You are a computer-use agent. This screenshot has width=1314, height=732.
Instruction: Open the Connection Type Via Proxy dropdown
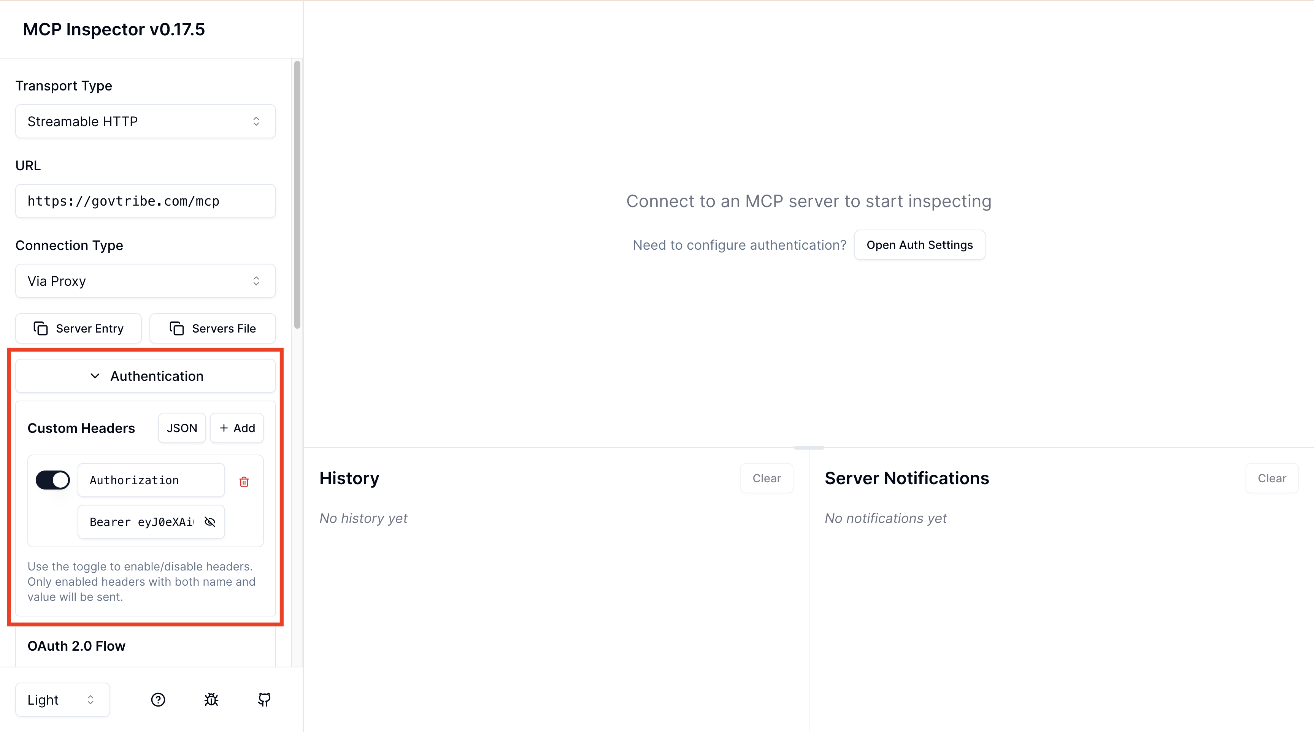point(145,281)
